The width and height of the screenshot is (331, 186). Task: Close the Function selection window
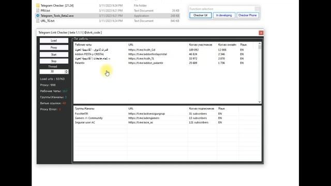coord(257,9)
